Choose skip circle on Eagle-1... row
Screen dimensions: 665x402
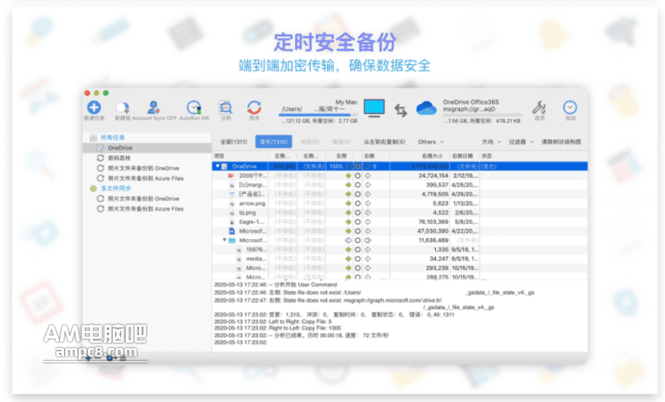click(358, 222)
